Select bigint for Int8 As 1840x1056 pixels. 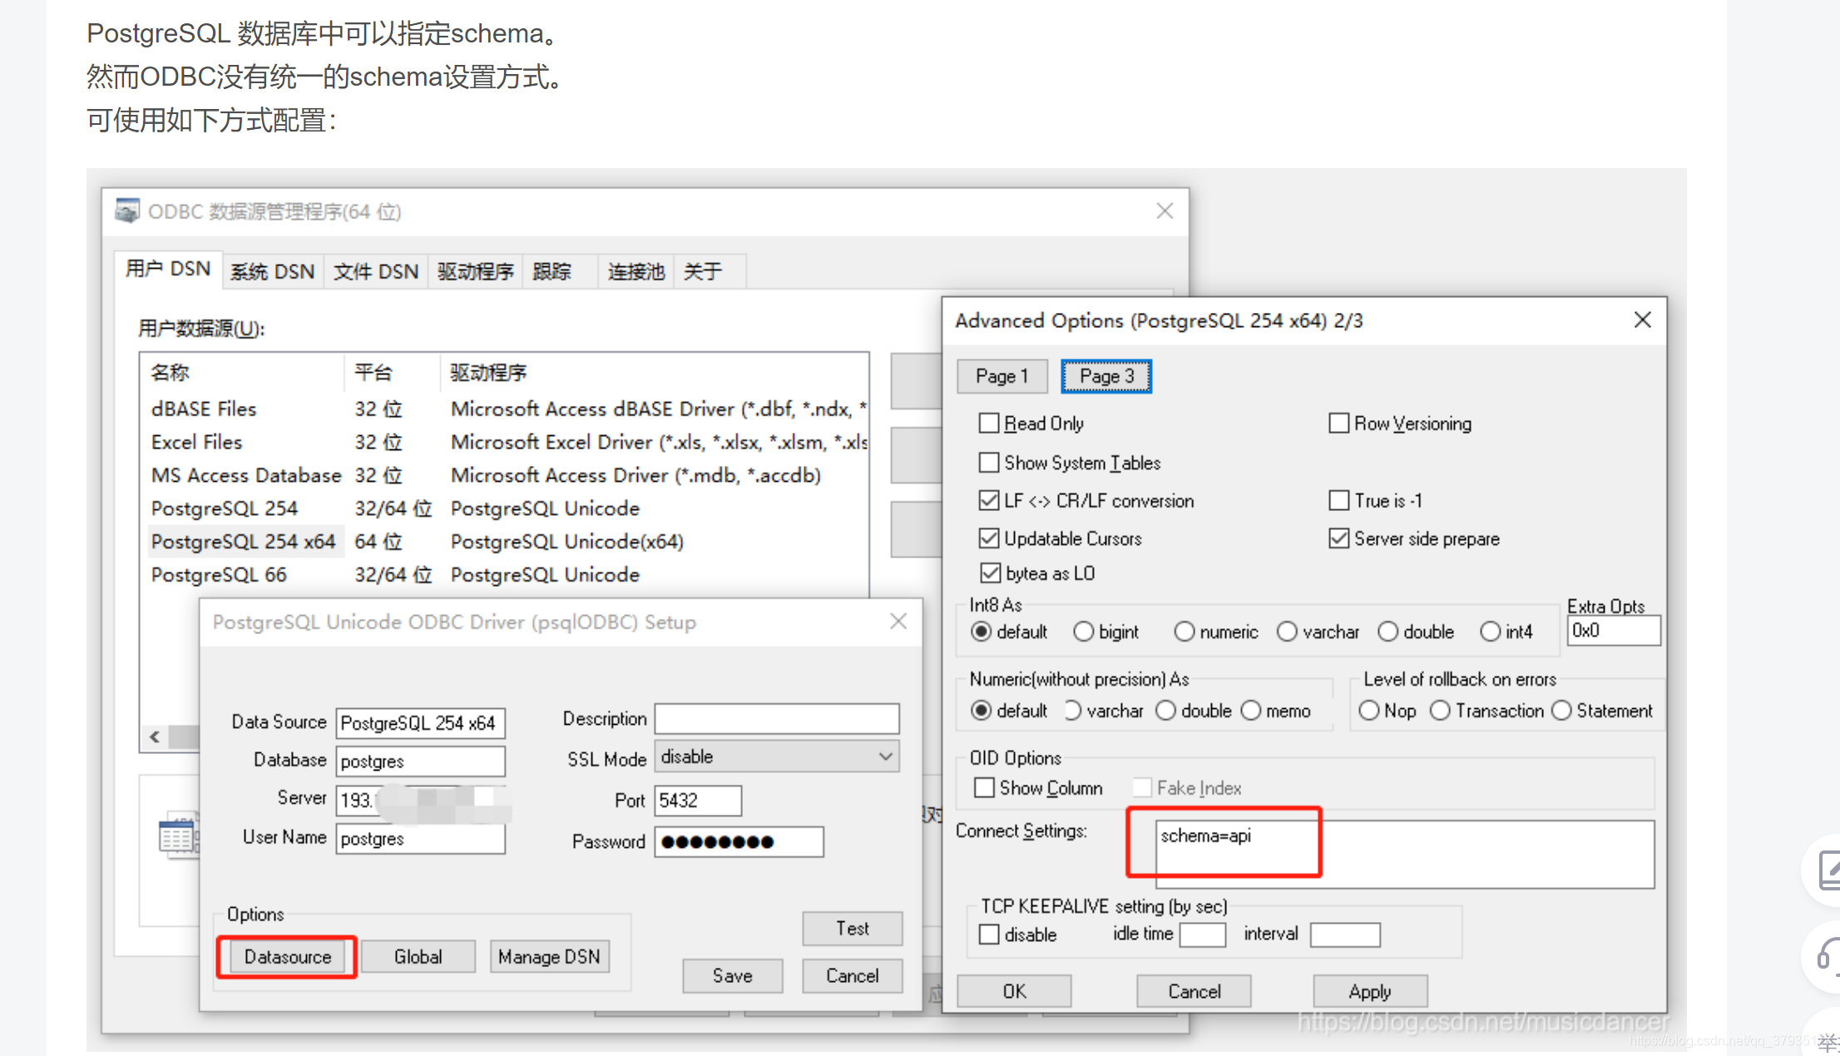1083,632
